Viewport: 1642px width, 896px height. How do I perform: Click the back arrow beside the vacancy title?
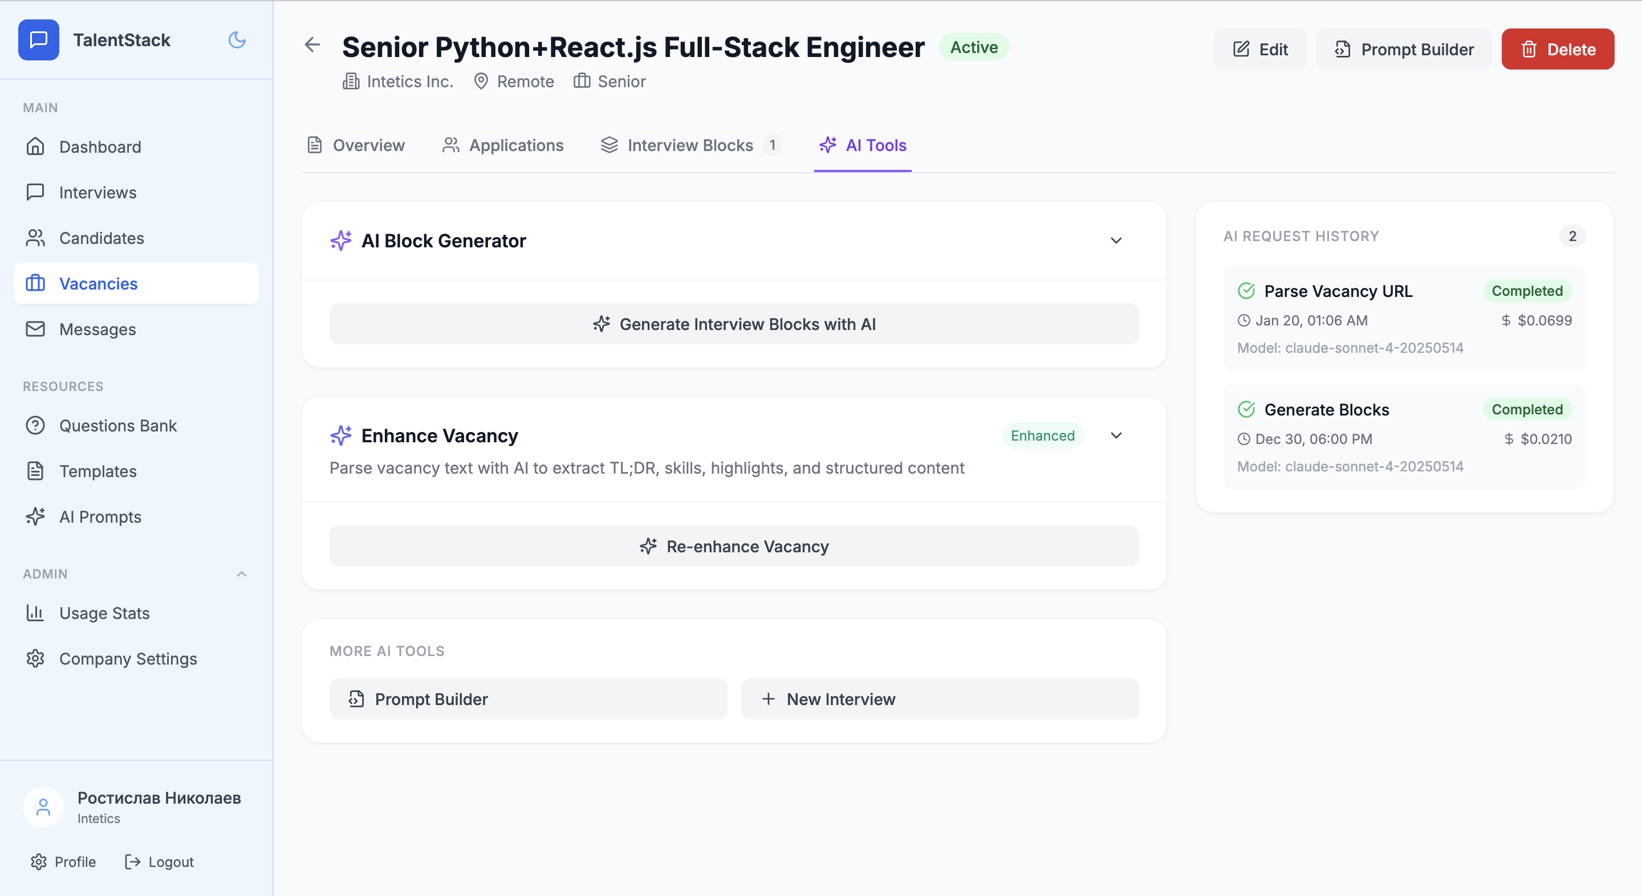(x=312, y=45)
